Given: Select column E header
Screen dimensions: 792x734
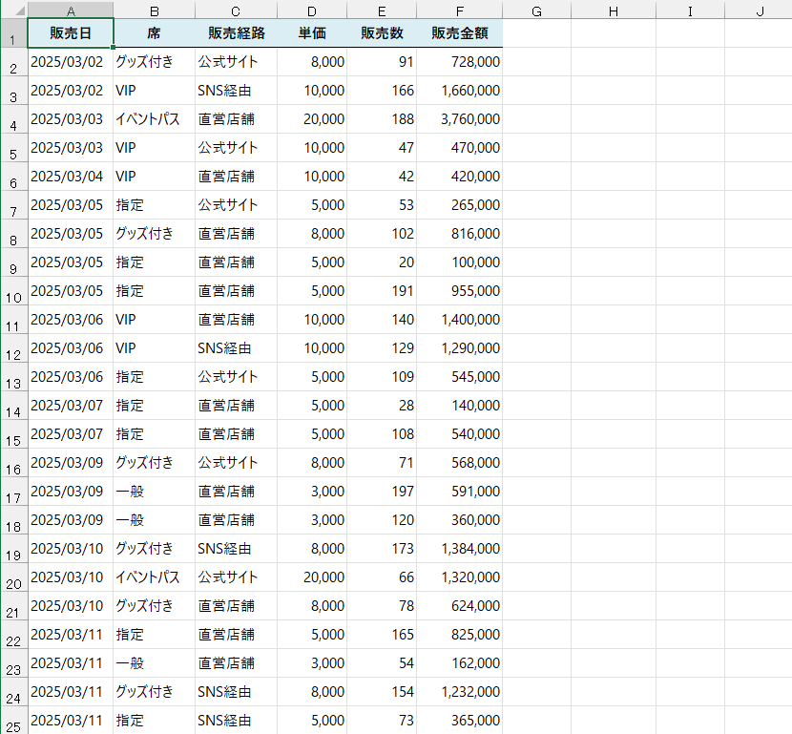Looking at the screenshot, I should click(382, 10).
